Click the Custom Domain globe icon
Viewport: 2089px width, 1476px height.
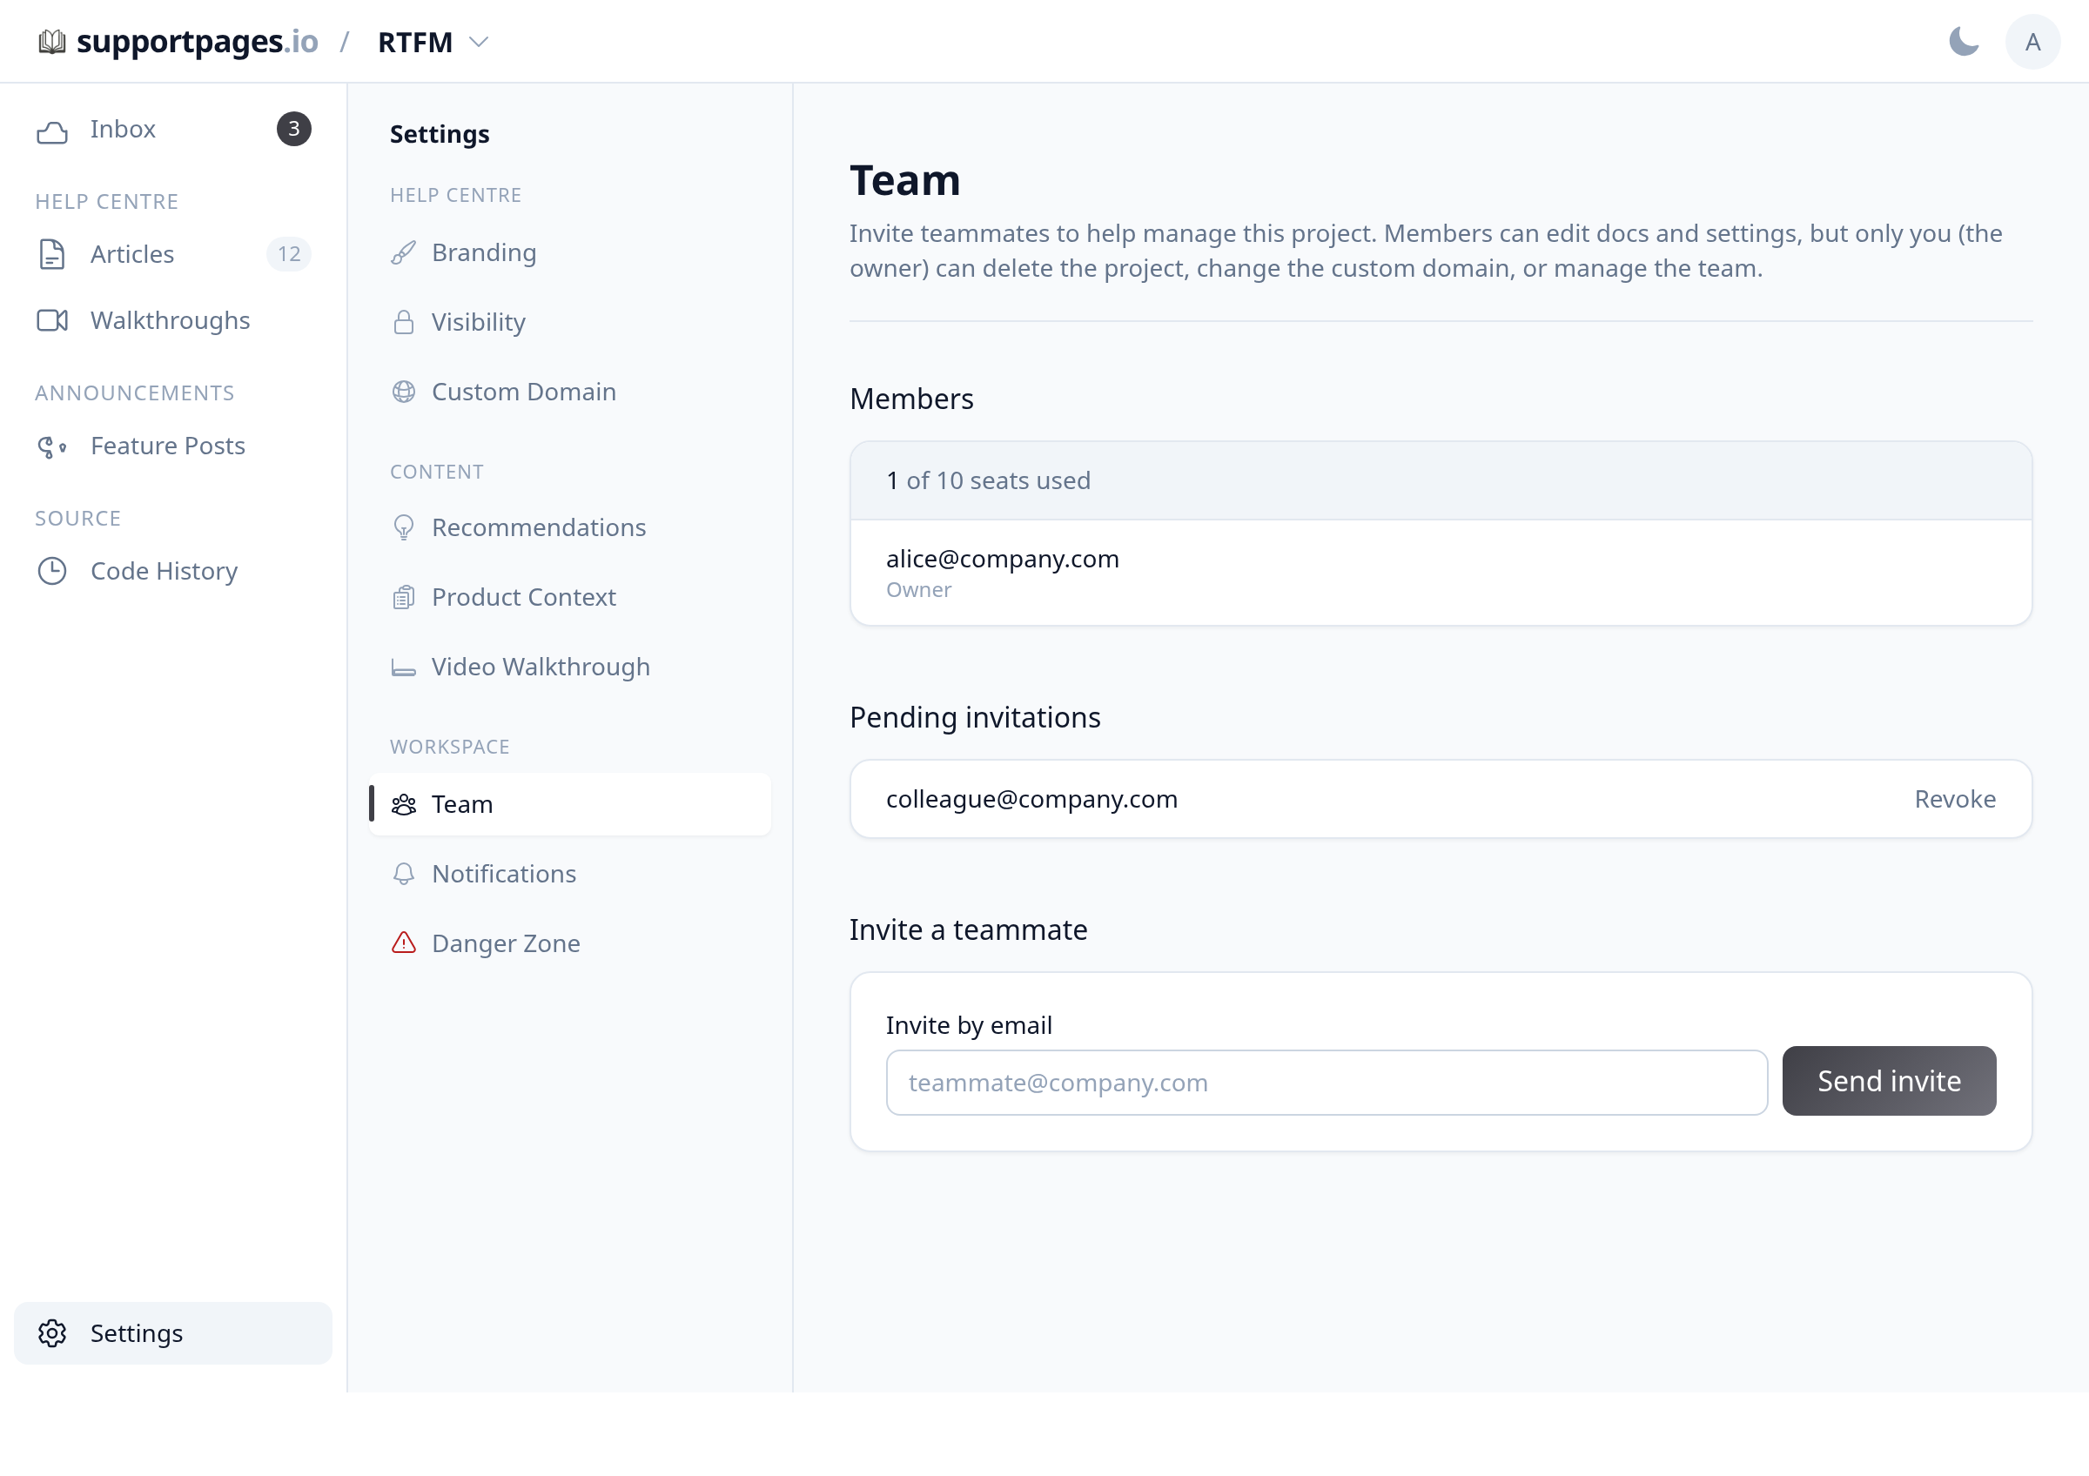tap(404, 392)
